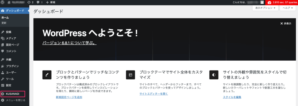
Task: Click the pencil icon for block patterns
Action: (x=47, y=75)
